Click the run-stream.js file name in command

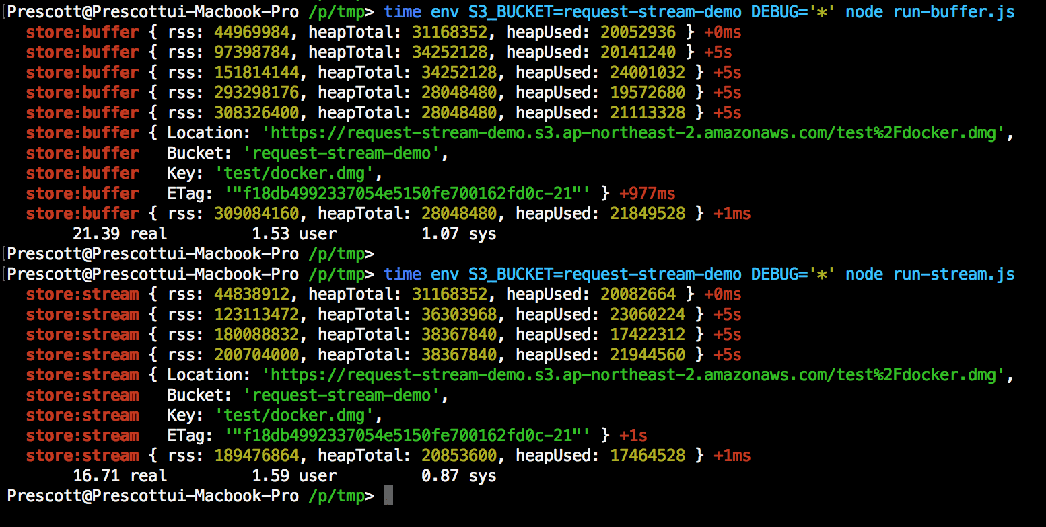(x=954, y=274)
